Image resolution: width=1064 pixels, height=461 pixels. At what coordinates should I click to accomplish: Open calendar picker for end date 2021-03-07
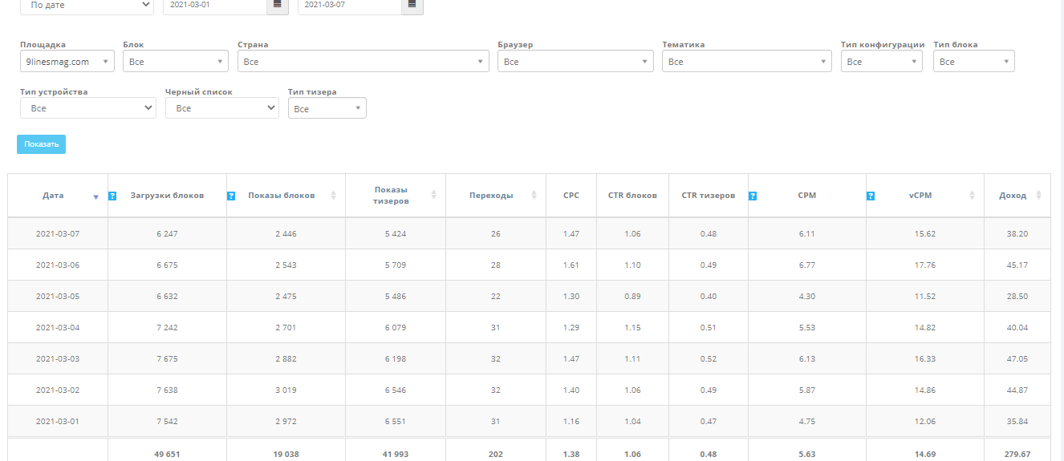(x=412, y=5)
